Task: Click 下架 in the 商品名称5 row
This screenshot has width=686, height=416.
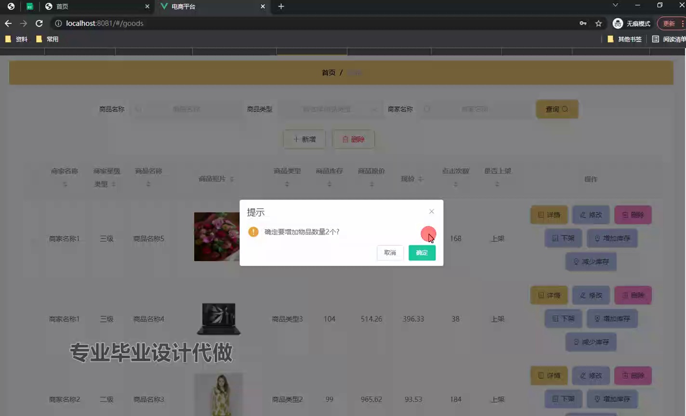Action: click(x=563, y=238)
